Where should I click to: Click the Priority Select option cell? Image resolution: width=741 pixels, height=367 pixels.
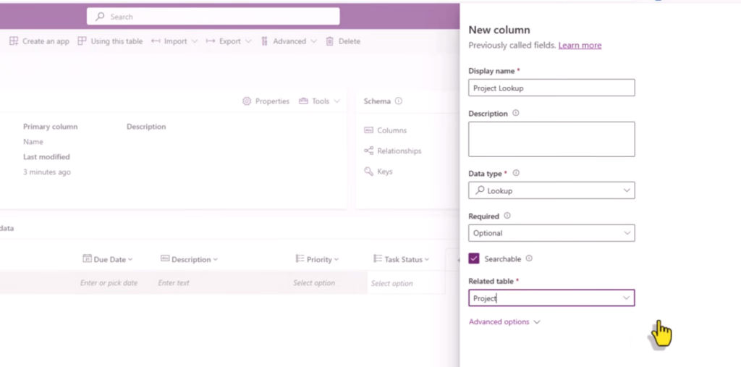coord(314,283)
